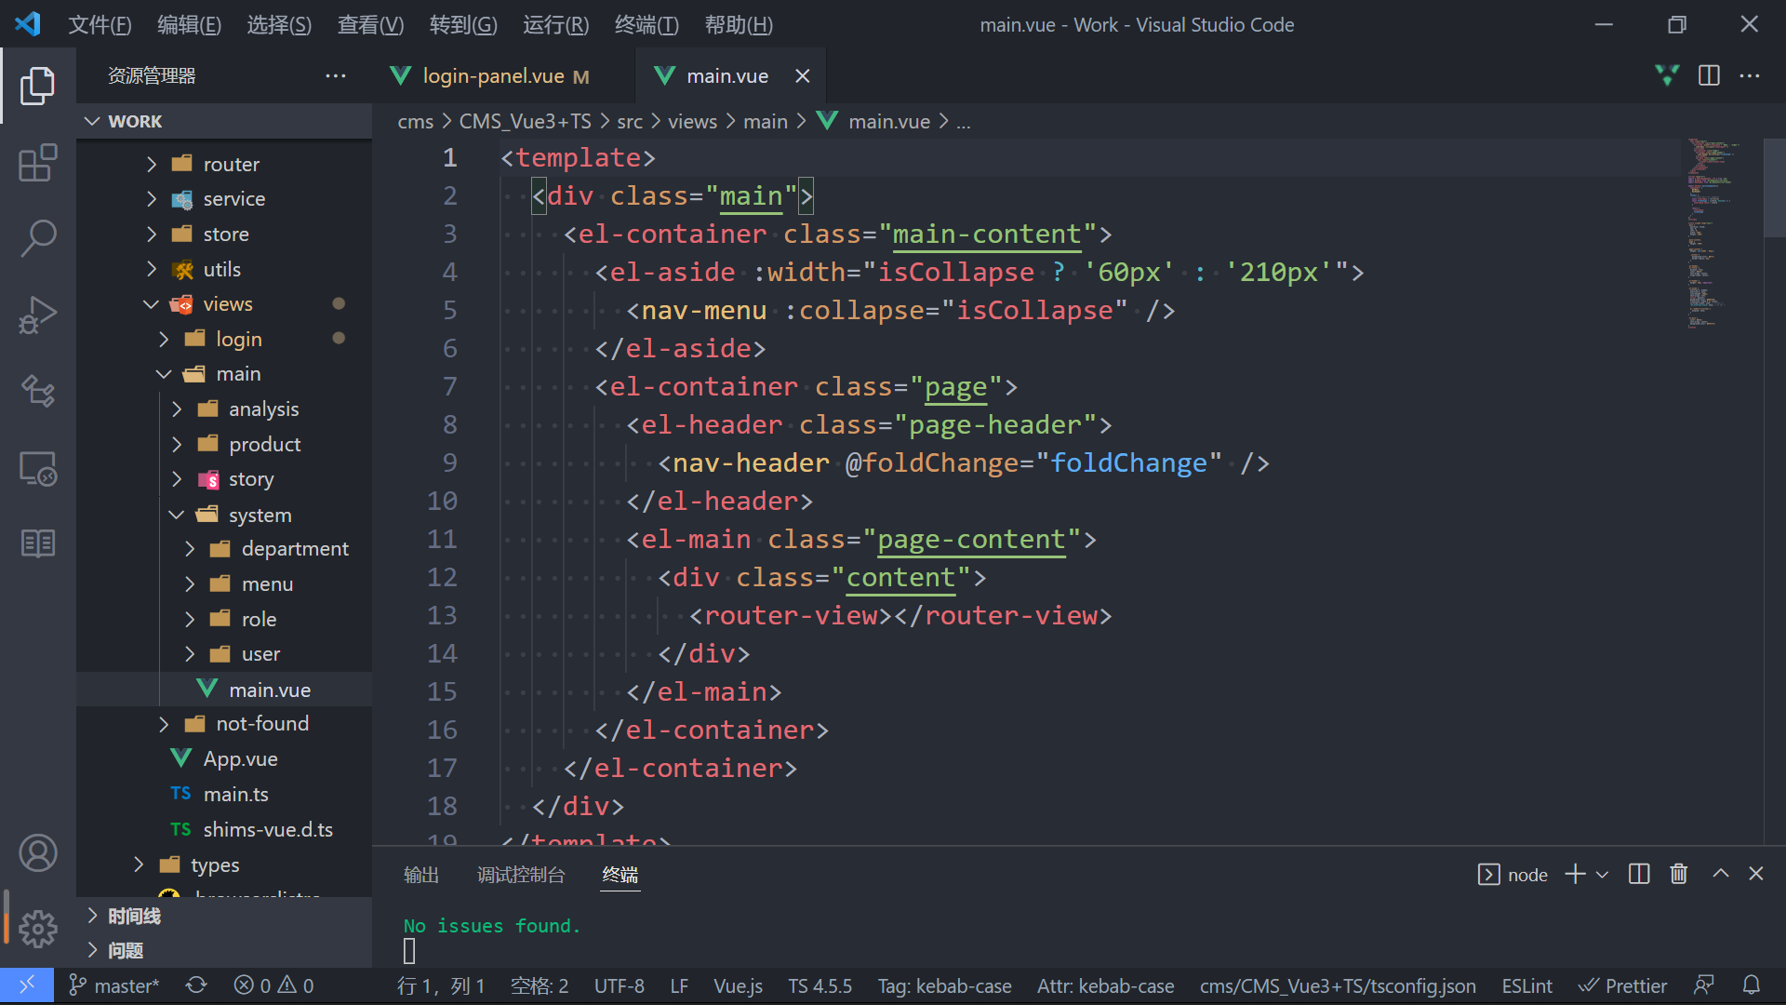
Task: Maximize panel size with up chevron
Action: pyautogui.click(x=1720, y=874)
